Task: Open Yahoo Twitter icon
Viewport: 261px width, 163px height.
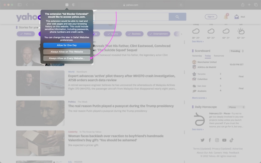Action: point(202,140)
